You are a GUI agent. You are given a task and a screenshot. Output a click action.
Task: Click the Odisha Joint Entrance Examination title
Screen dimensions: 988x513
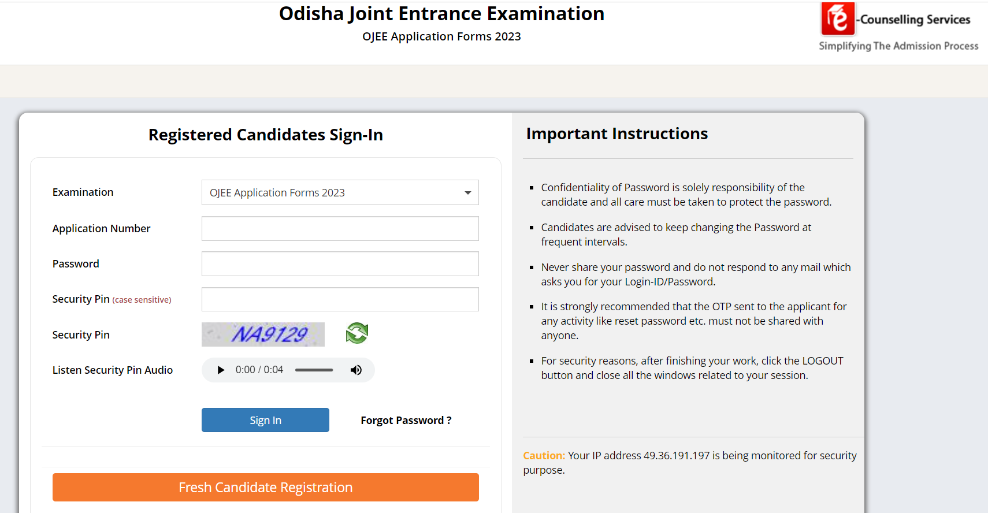(441, 13)
